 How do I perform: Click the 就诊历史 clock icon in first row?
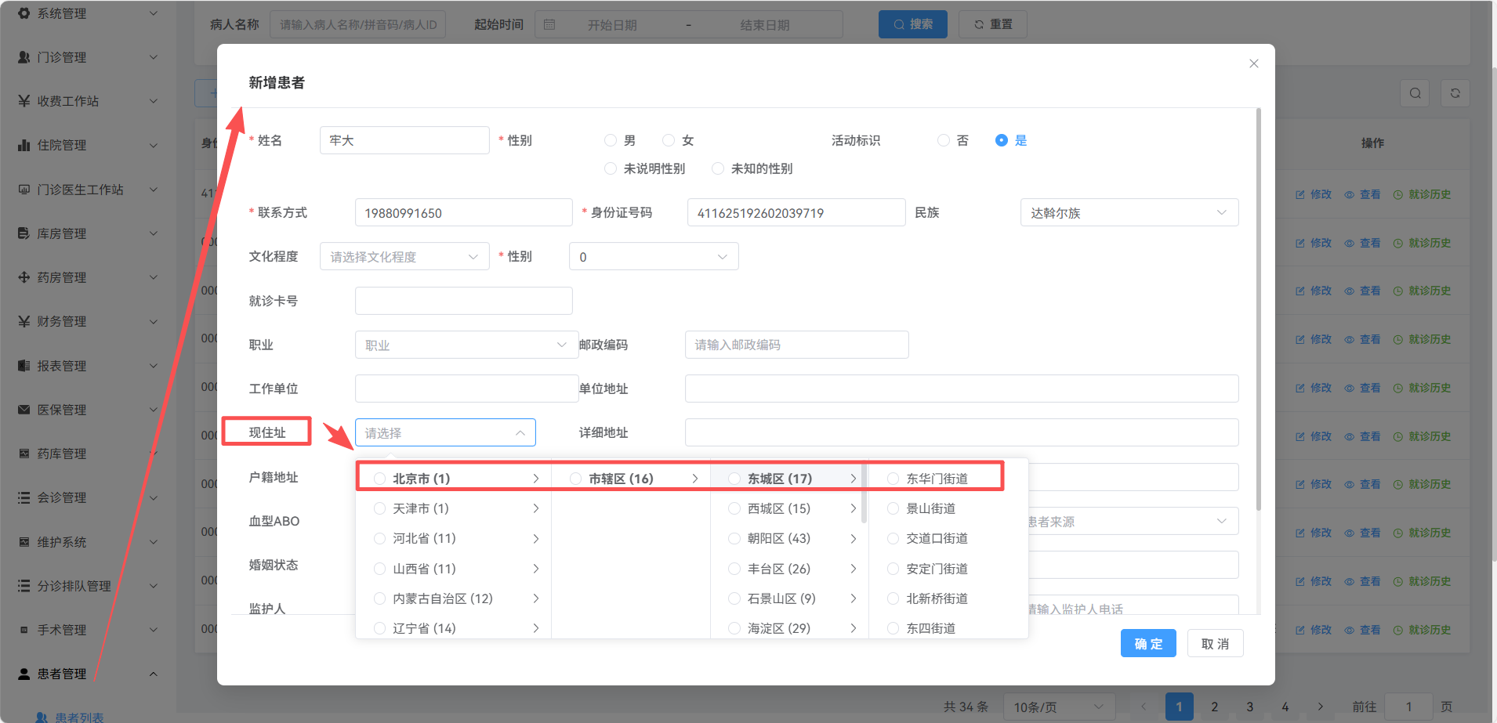[1397, 194]
